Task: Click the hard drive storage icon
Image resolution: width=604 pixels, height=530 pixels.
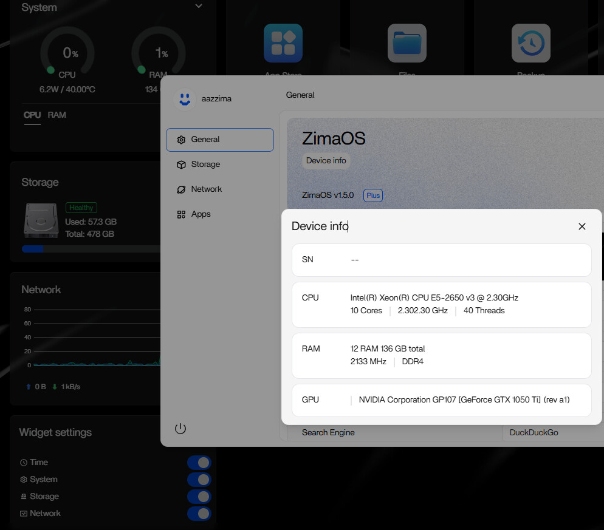Action: (x=40, y=220)
